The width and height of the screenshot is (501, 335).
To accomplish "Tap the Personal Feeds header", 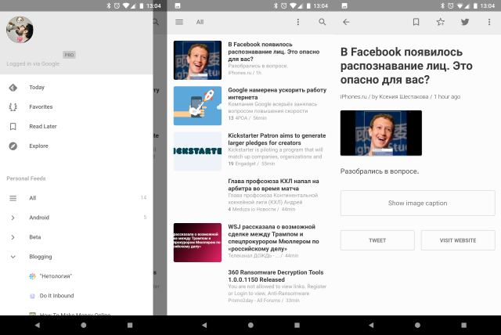I will (26, 178).
